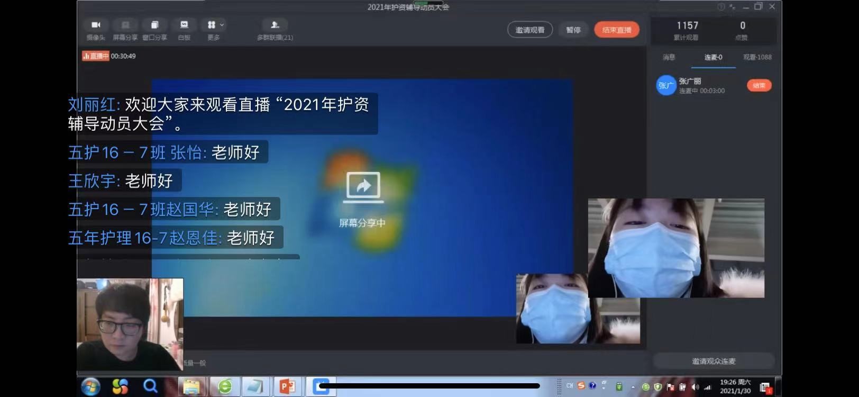Click the invite audience to connect (邀请观众连麦) button
Image resolution: width=859 pixels, height=397 pixels.
(x=714, y=361)
